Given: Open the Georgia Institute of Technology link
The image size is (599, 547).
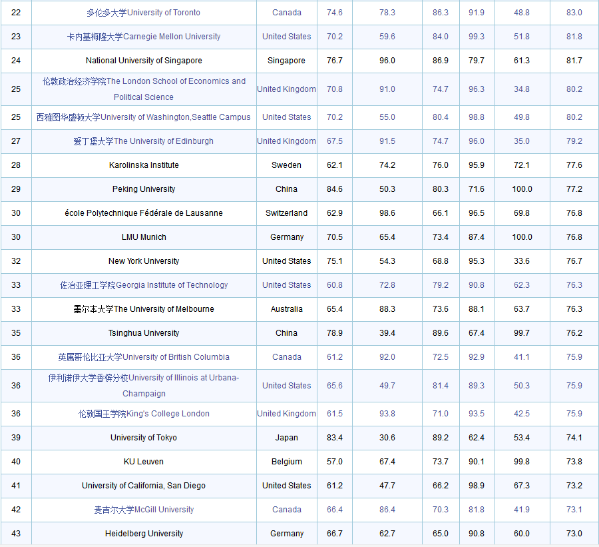Looking at the screenshot, I should coord(143,285).
